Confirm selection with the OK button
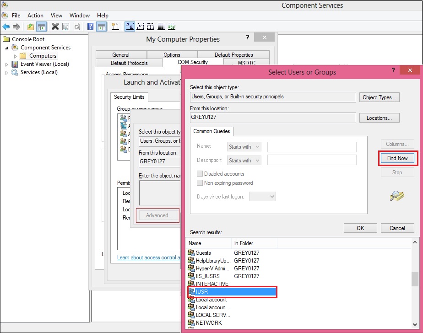Viewport: 423px width, 333px height. pos(360,228)
